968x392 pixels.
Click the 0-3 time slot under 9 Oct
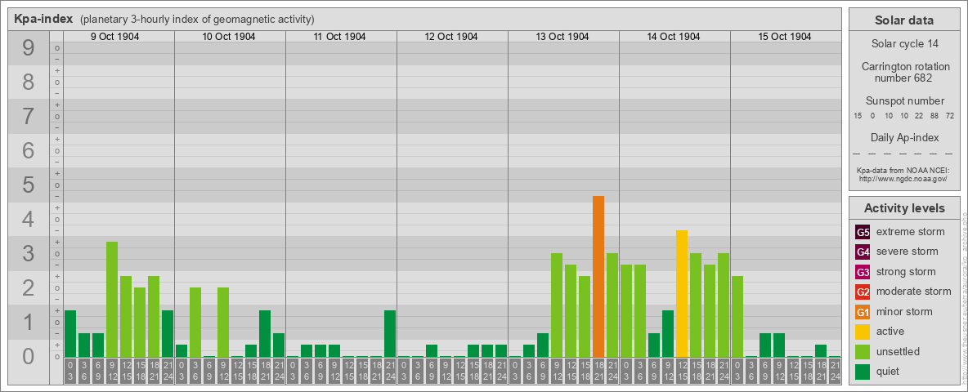click(70, 372)
